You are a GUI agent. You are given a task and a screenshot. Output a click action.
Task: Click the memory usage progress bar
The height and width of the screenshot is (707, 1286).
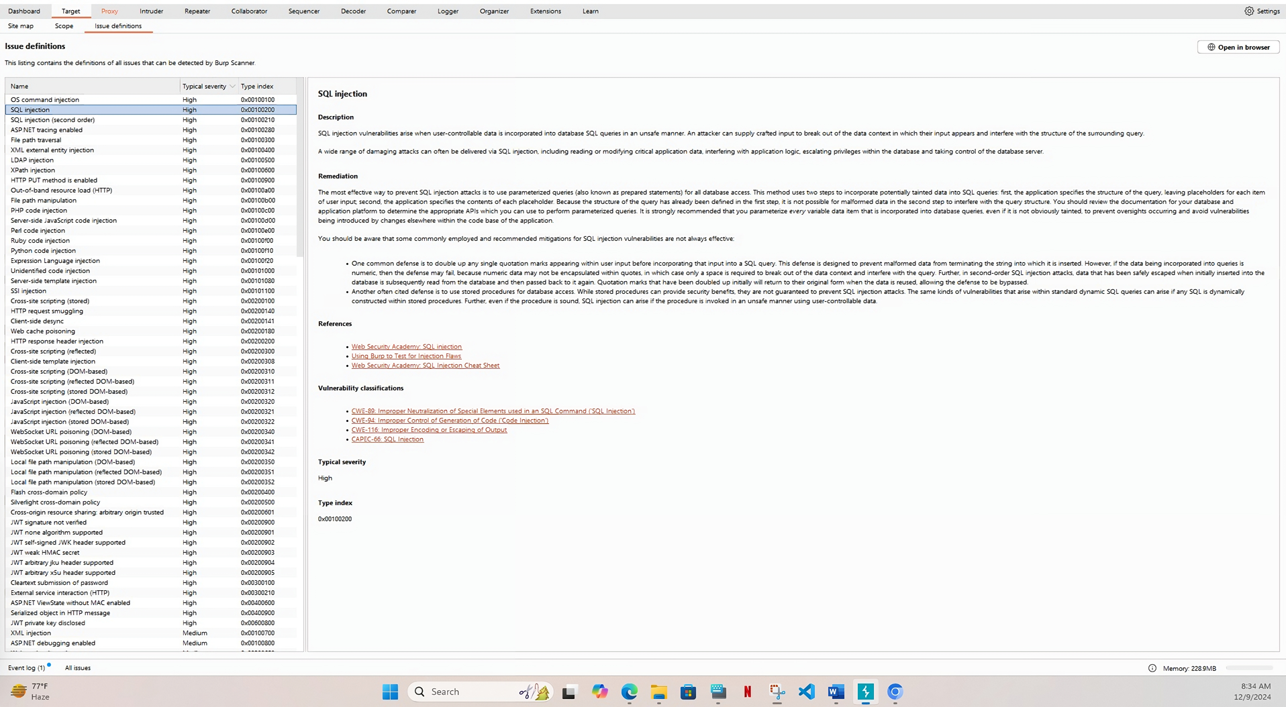(1249, 668)
